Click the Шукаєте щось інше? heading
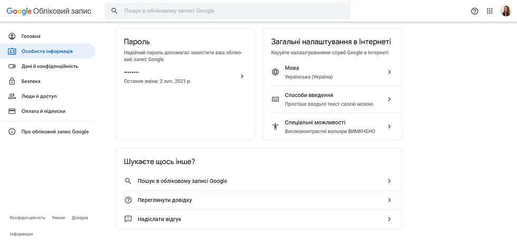517x242 pixels. pyautogui.click(x=159, y=162)
